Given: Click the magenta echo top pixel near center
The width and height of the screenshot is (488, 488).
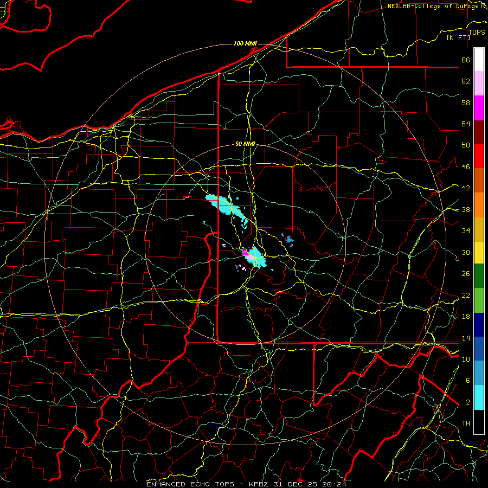Looking at the screenshot, I should (245, 252).
